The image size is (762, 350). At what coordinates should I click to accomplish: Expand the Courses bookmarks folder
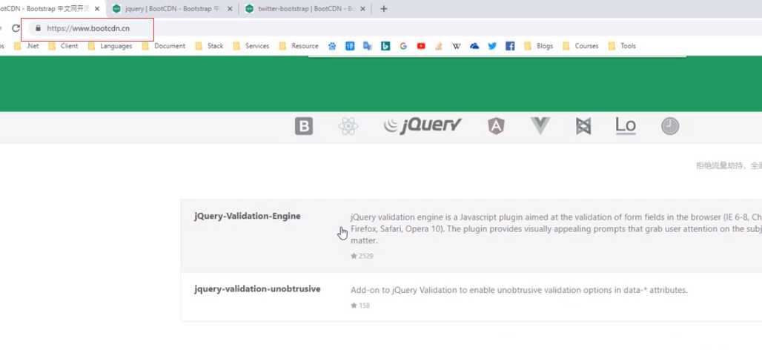pyautogui.click(x=580, y=46)
